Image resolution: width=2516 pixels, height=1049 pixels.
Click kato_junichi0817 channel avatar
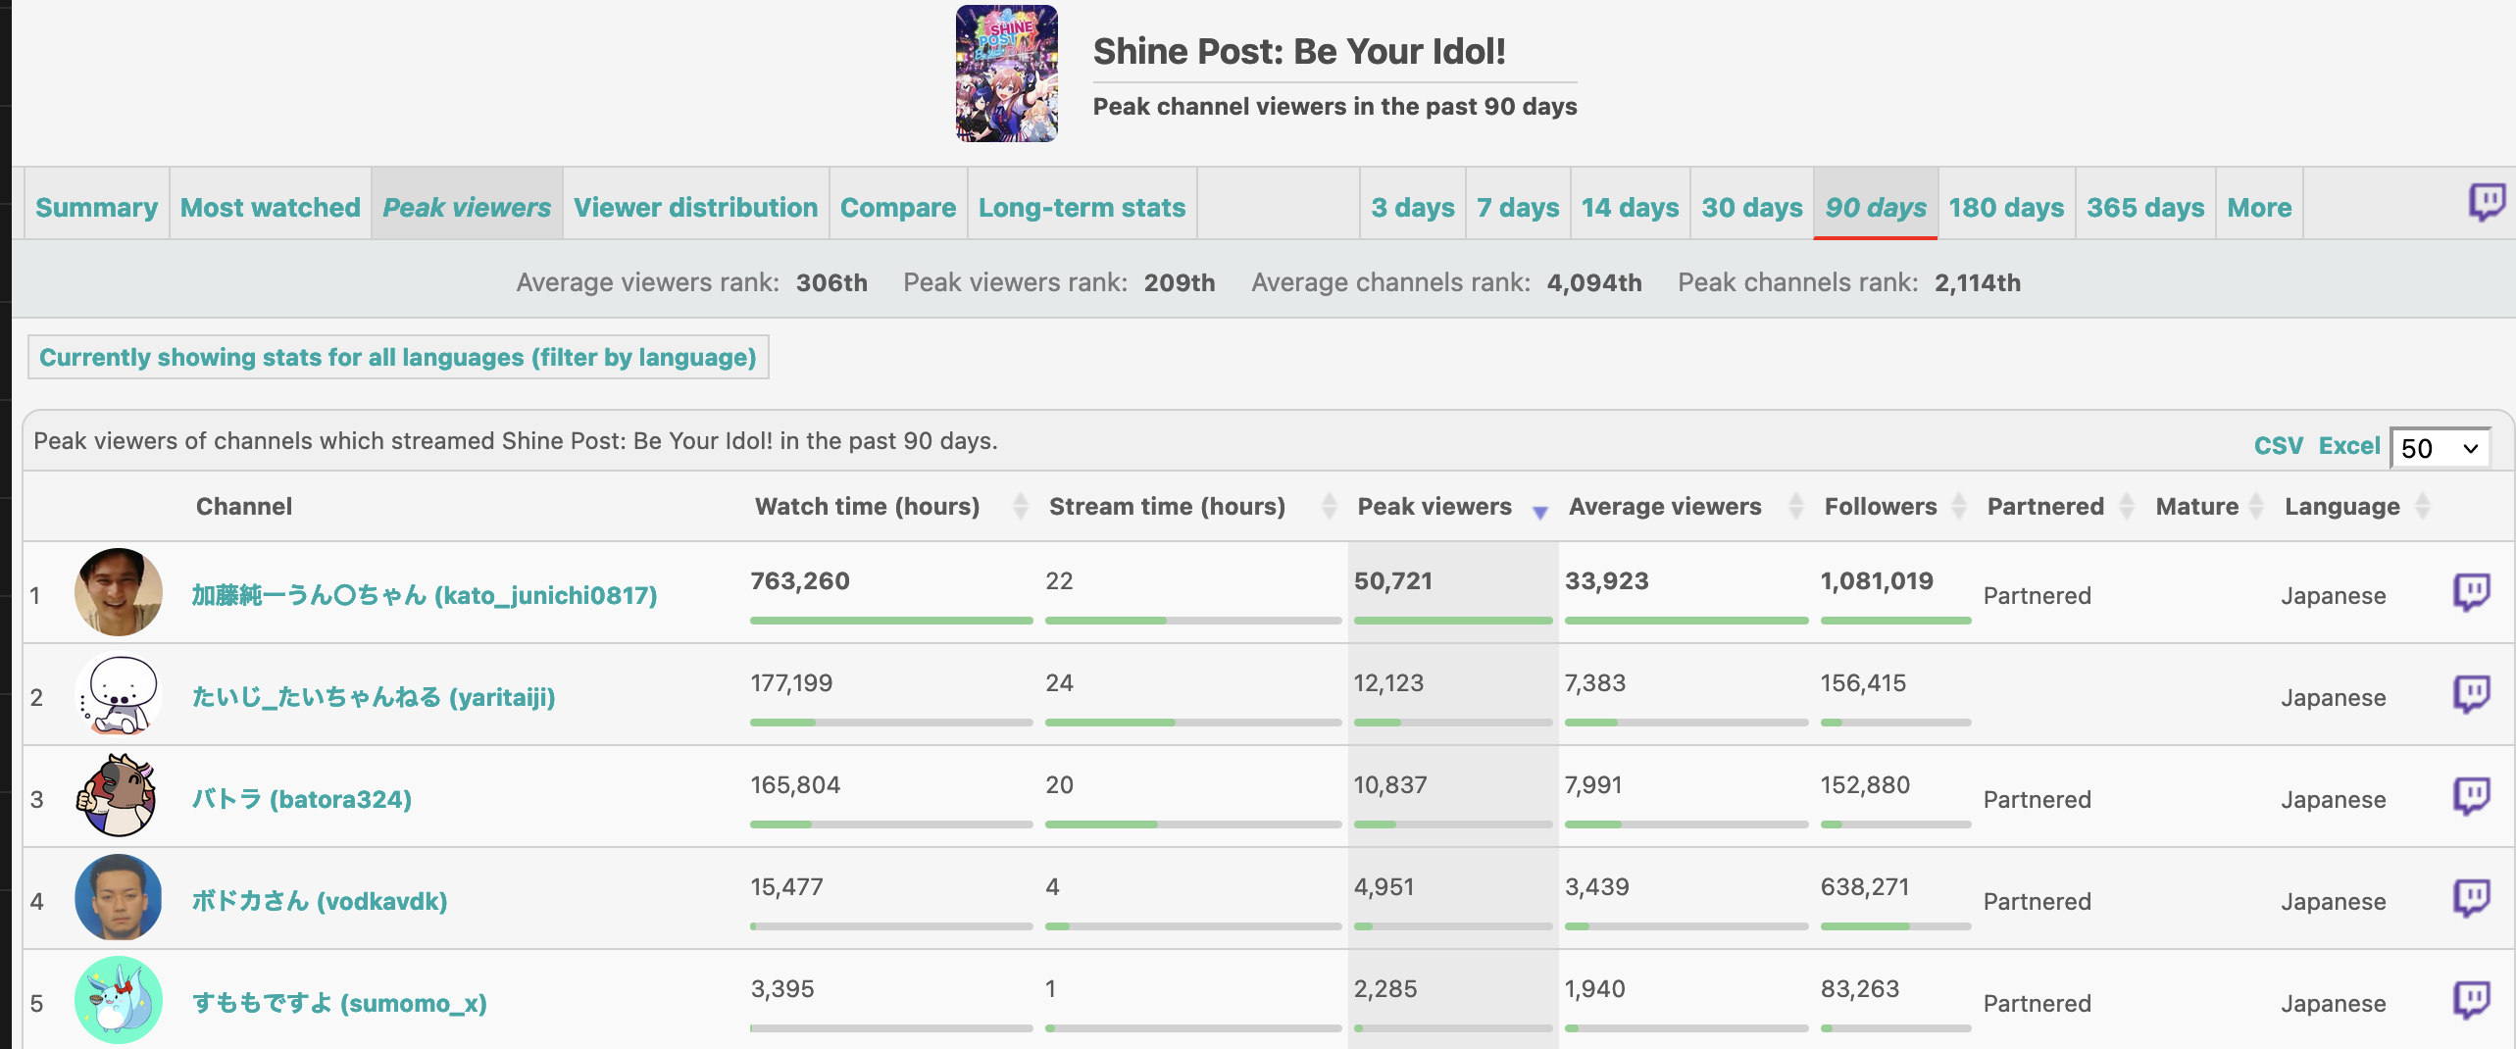(x=119, y=592)
